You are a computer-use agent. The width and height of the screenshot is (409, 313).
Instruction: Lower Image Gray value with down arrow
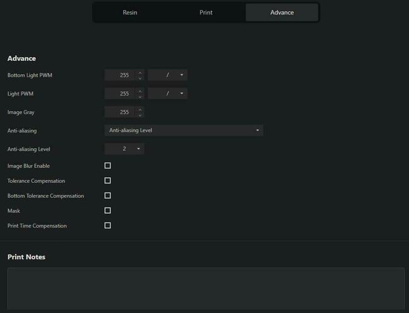point(140,115)
